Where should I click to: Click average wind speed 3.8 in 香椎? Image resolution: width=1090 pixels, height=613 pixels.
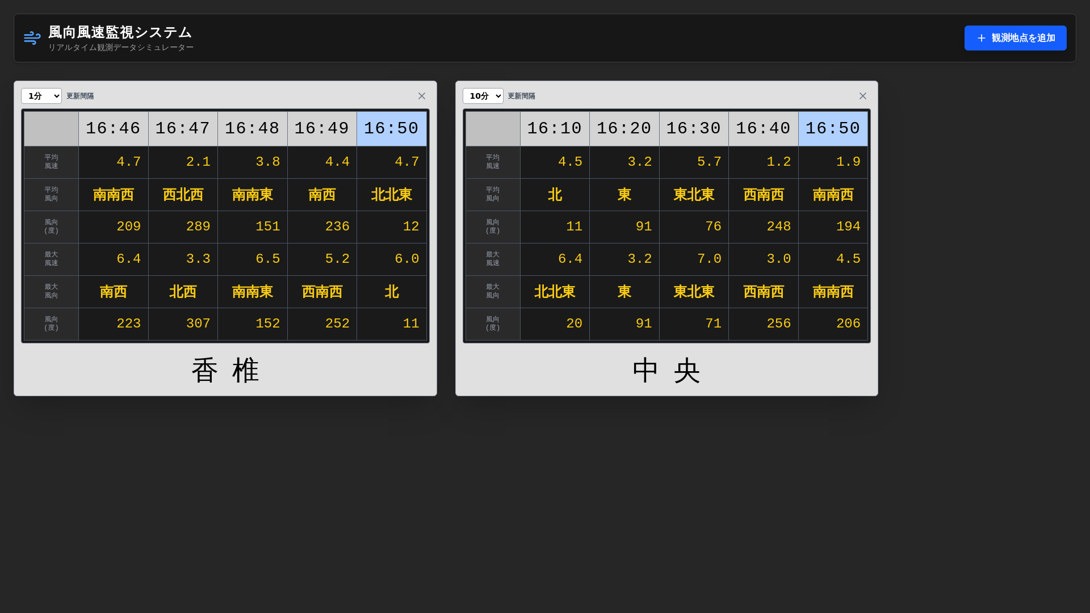[253, 162]
